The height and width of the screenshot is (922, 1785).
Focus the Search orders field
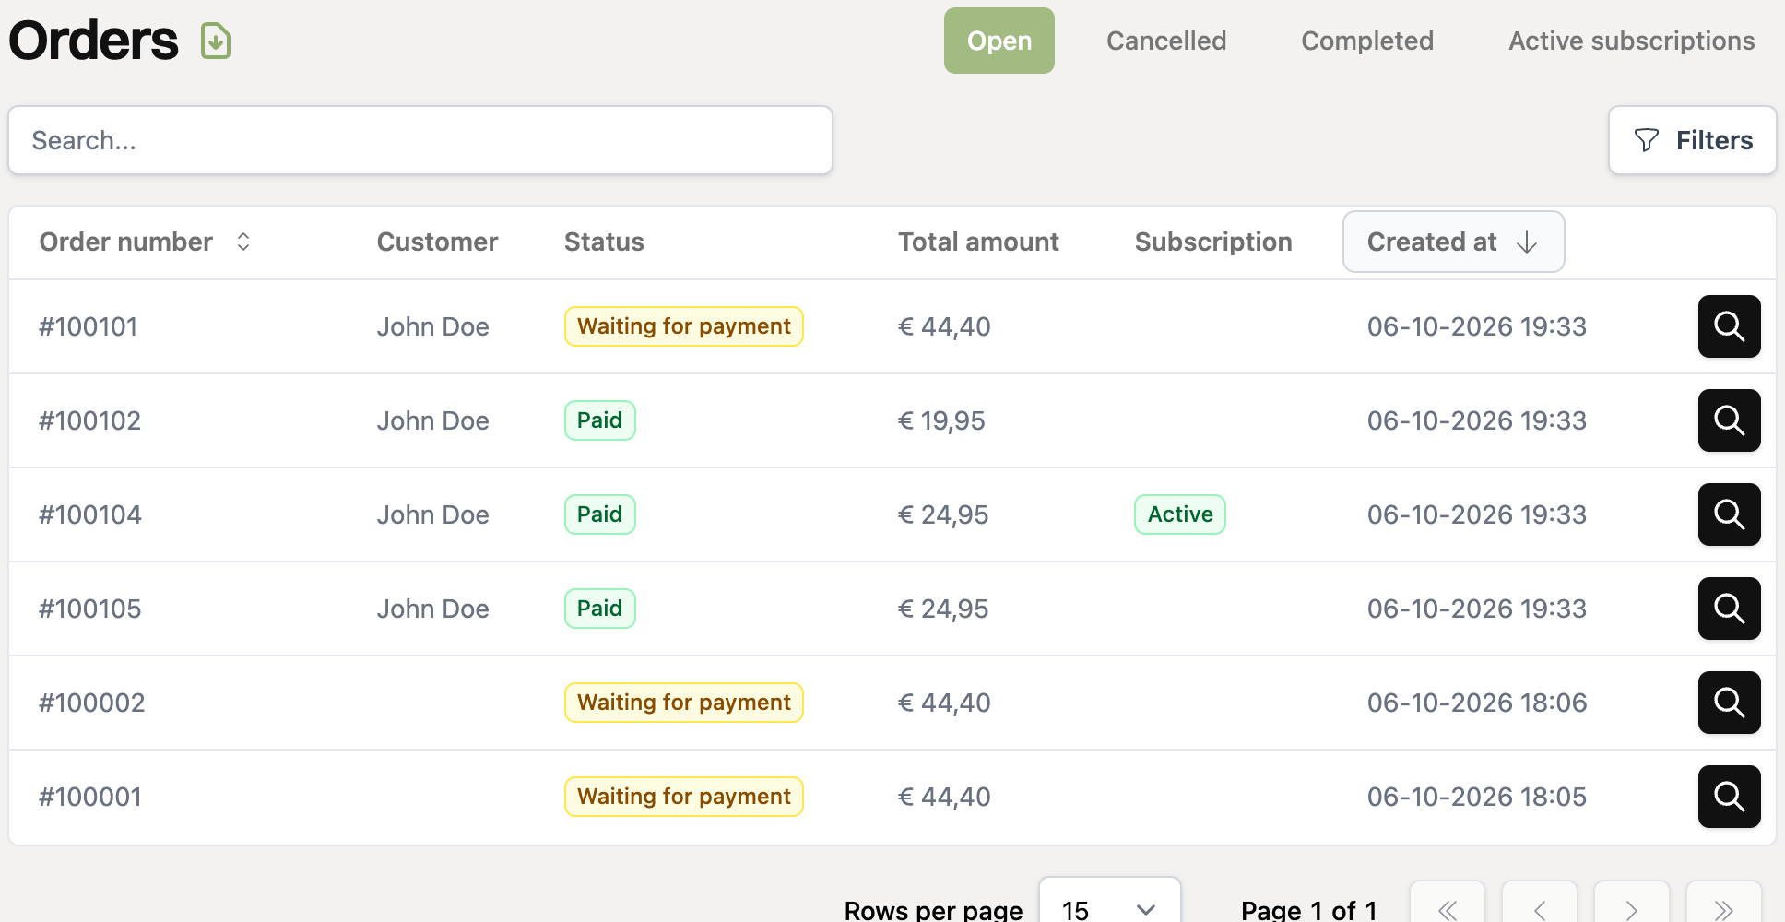tap(420, 140)
